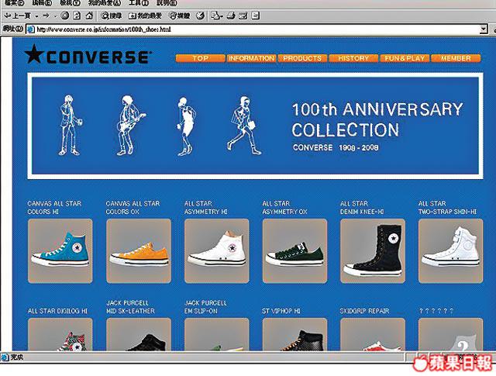Click the mystery question mark thumbnail
This screenshot has height=376, width=496.
451,334
